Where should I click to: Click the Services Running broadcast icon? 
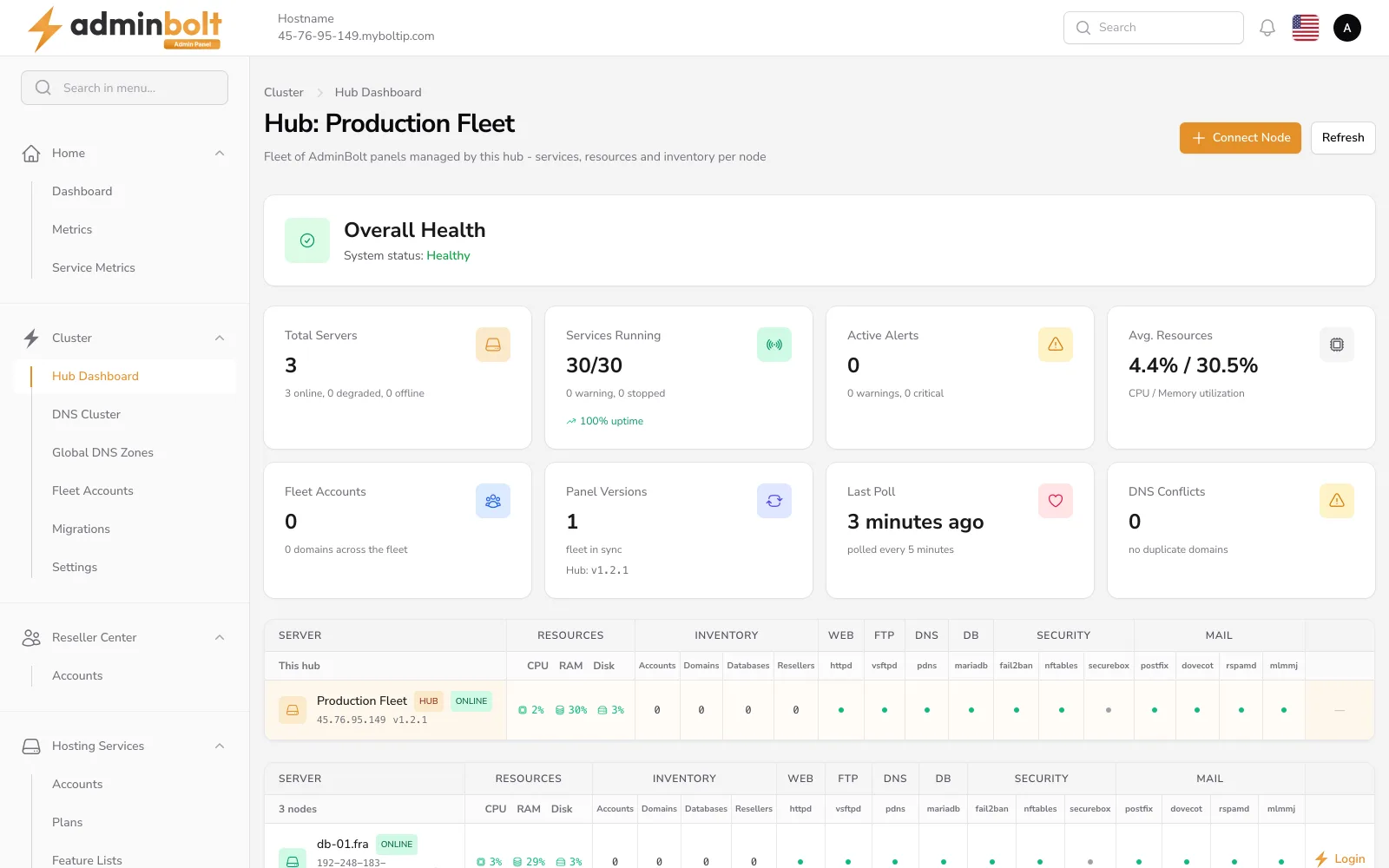click(x=774, y=345)
